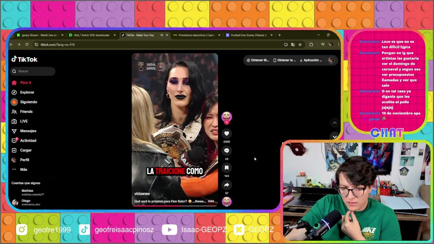The image size is (434, 244).
Task: Open Mensajes in the sidebar
Action: 28,131
